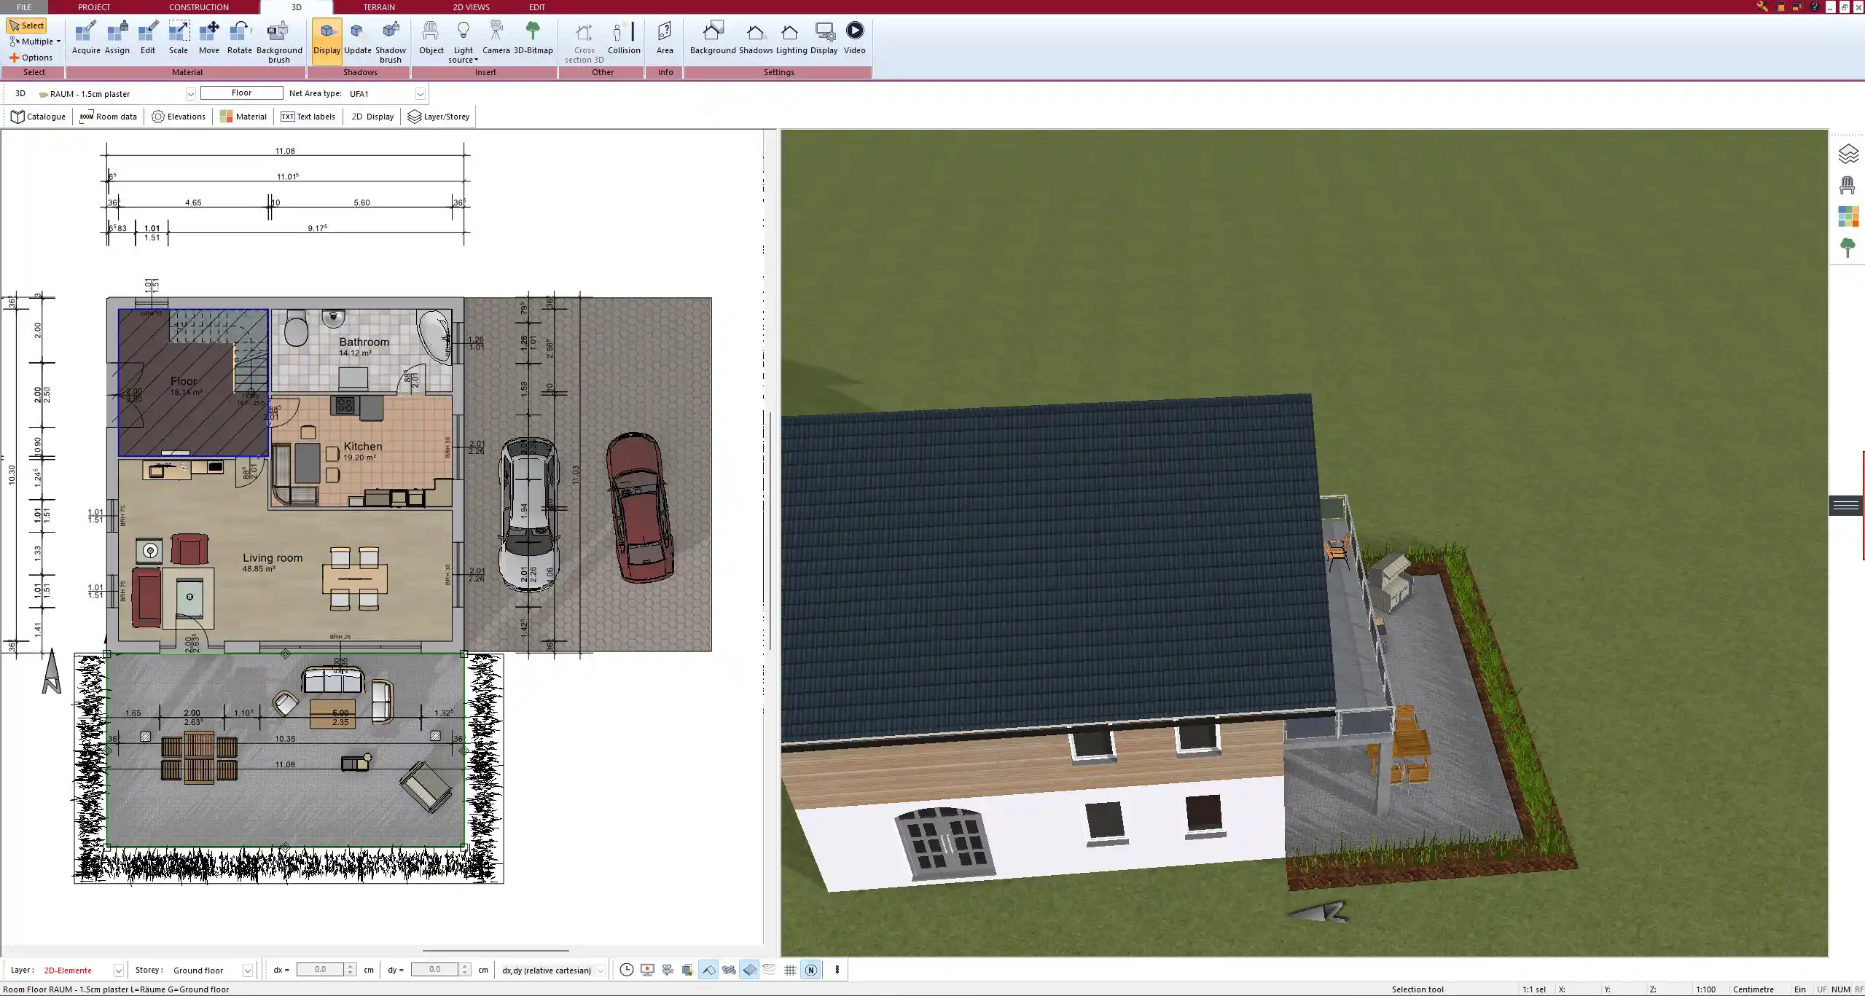Image resolution: width=1865 pixels, height=996 pixels.
Task: Switch to the 2D VIEWS tab
Action: click(471, 7)
